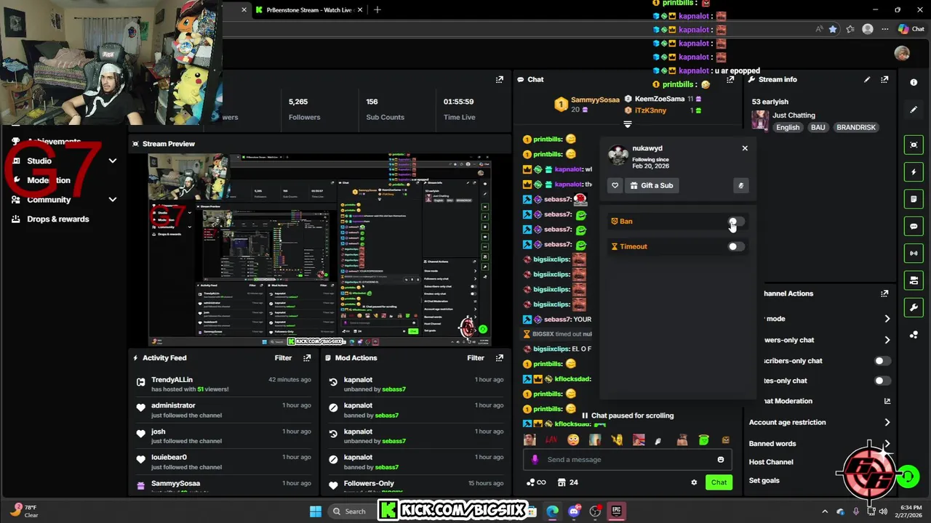Toggle emotes-only chat switch
The width and height of the screenshot is (931, 523).
point(882,381)
